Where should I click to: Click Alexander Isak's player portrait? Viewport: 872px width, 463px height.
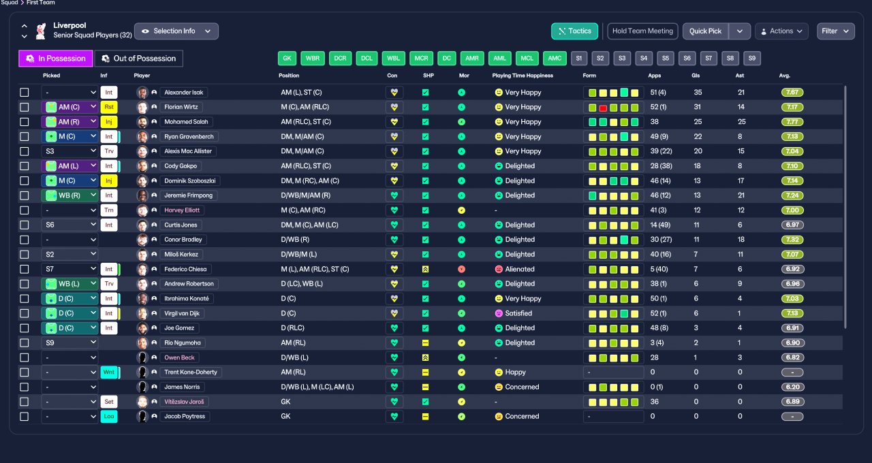142,93
